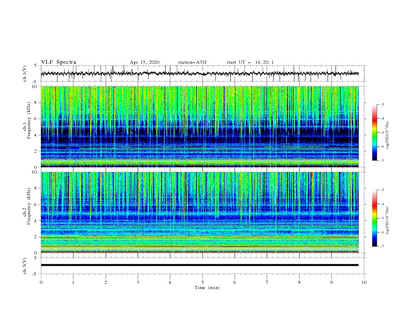Click the 'station=ATH' label
410x317 pixels.
(x=192, y=62)
